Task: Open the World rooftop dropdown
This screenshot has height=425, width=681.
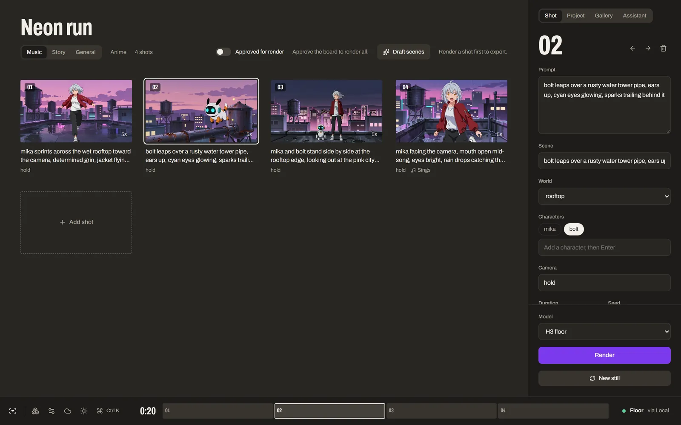Action: point(604,196)
